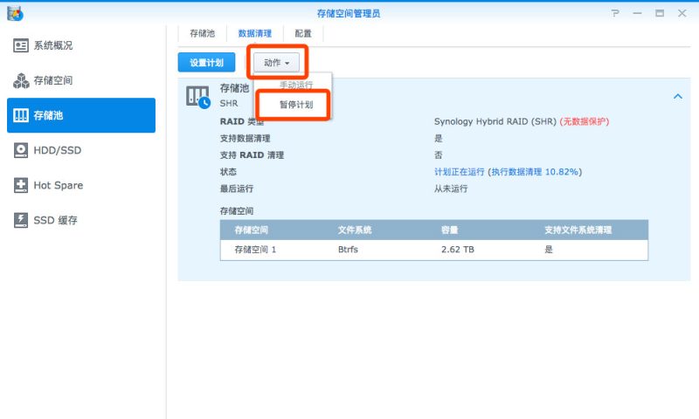The height and width of the screenshot is (419, 699).
Task: Click the 从未运行 last run value
Action: coord(451,189)
